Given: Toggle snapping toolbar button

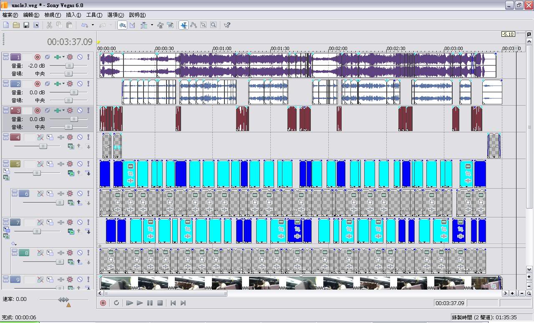Looking at the screenshot, I should point(122,25).
